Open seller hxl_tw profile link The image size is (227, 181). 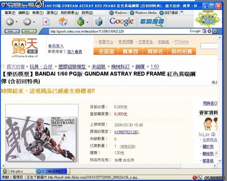coord(204,134)
